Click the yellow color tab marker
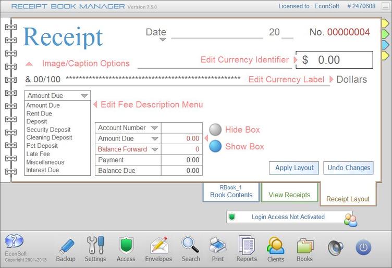 384,24
